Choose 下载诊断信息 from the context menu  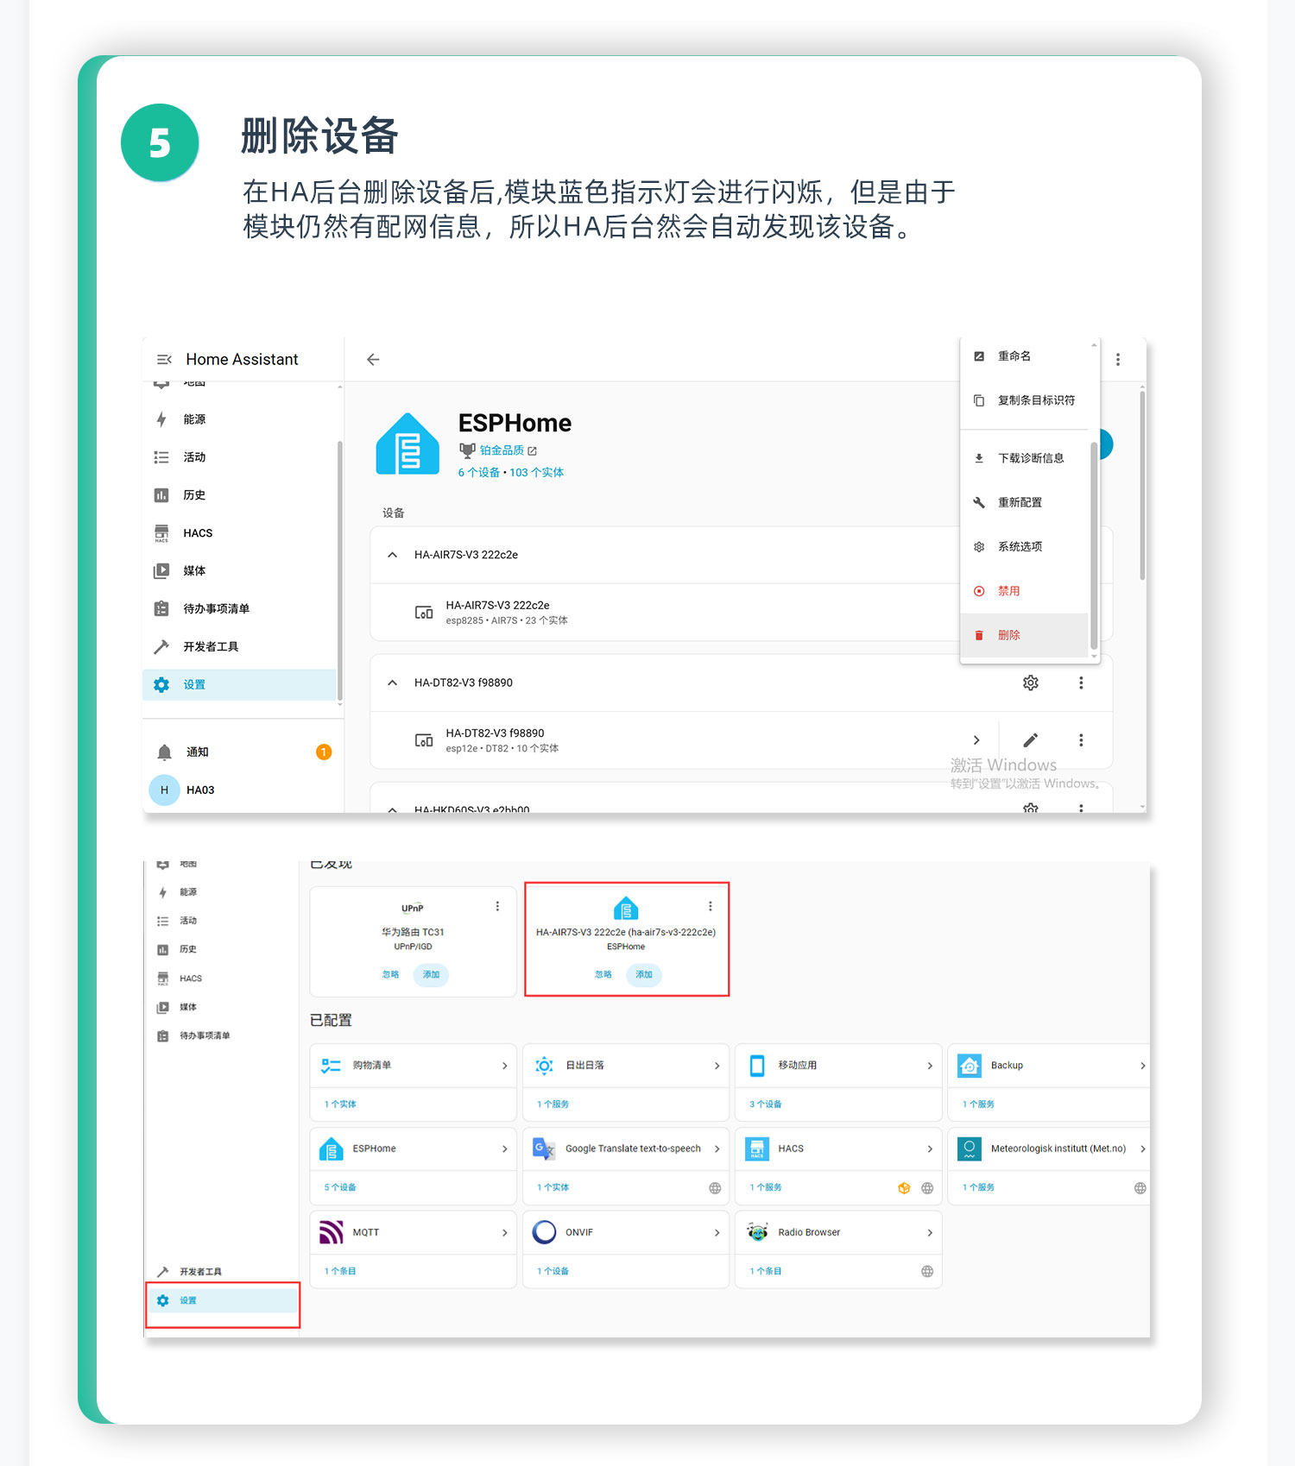(1025, 458)
